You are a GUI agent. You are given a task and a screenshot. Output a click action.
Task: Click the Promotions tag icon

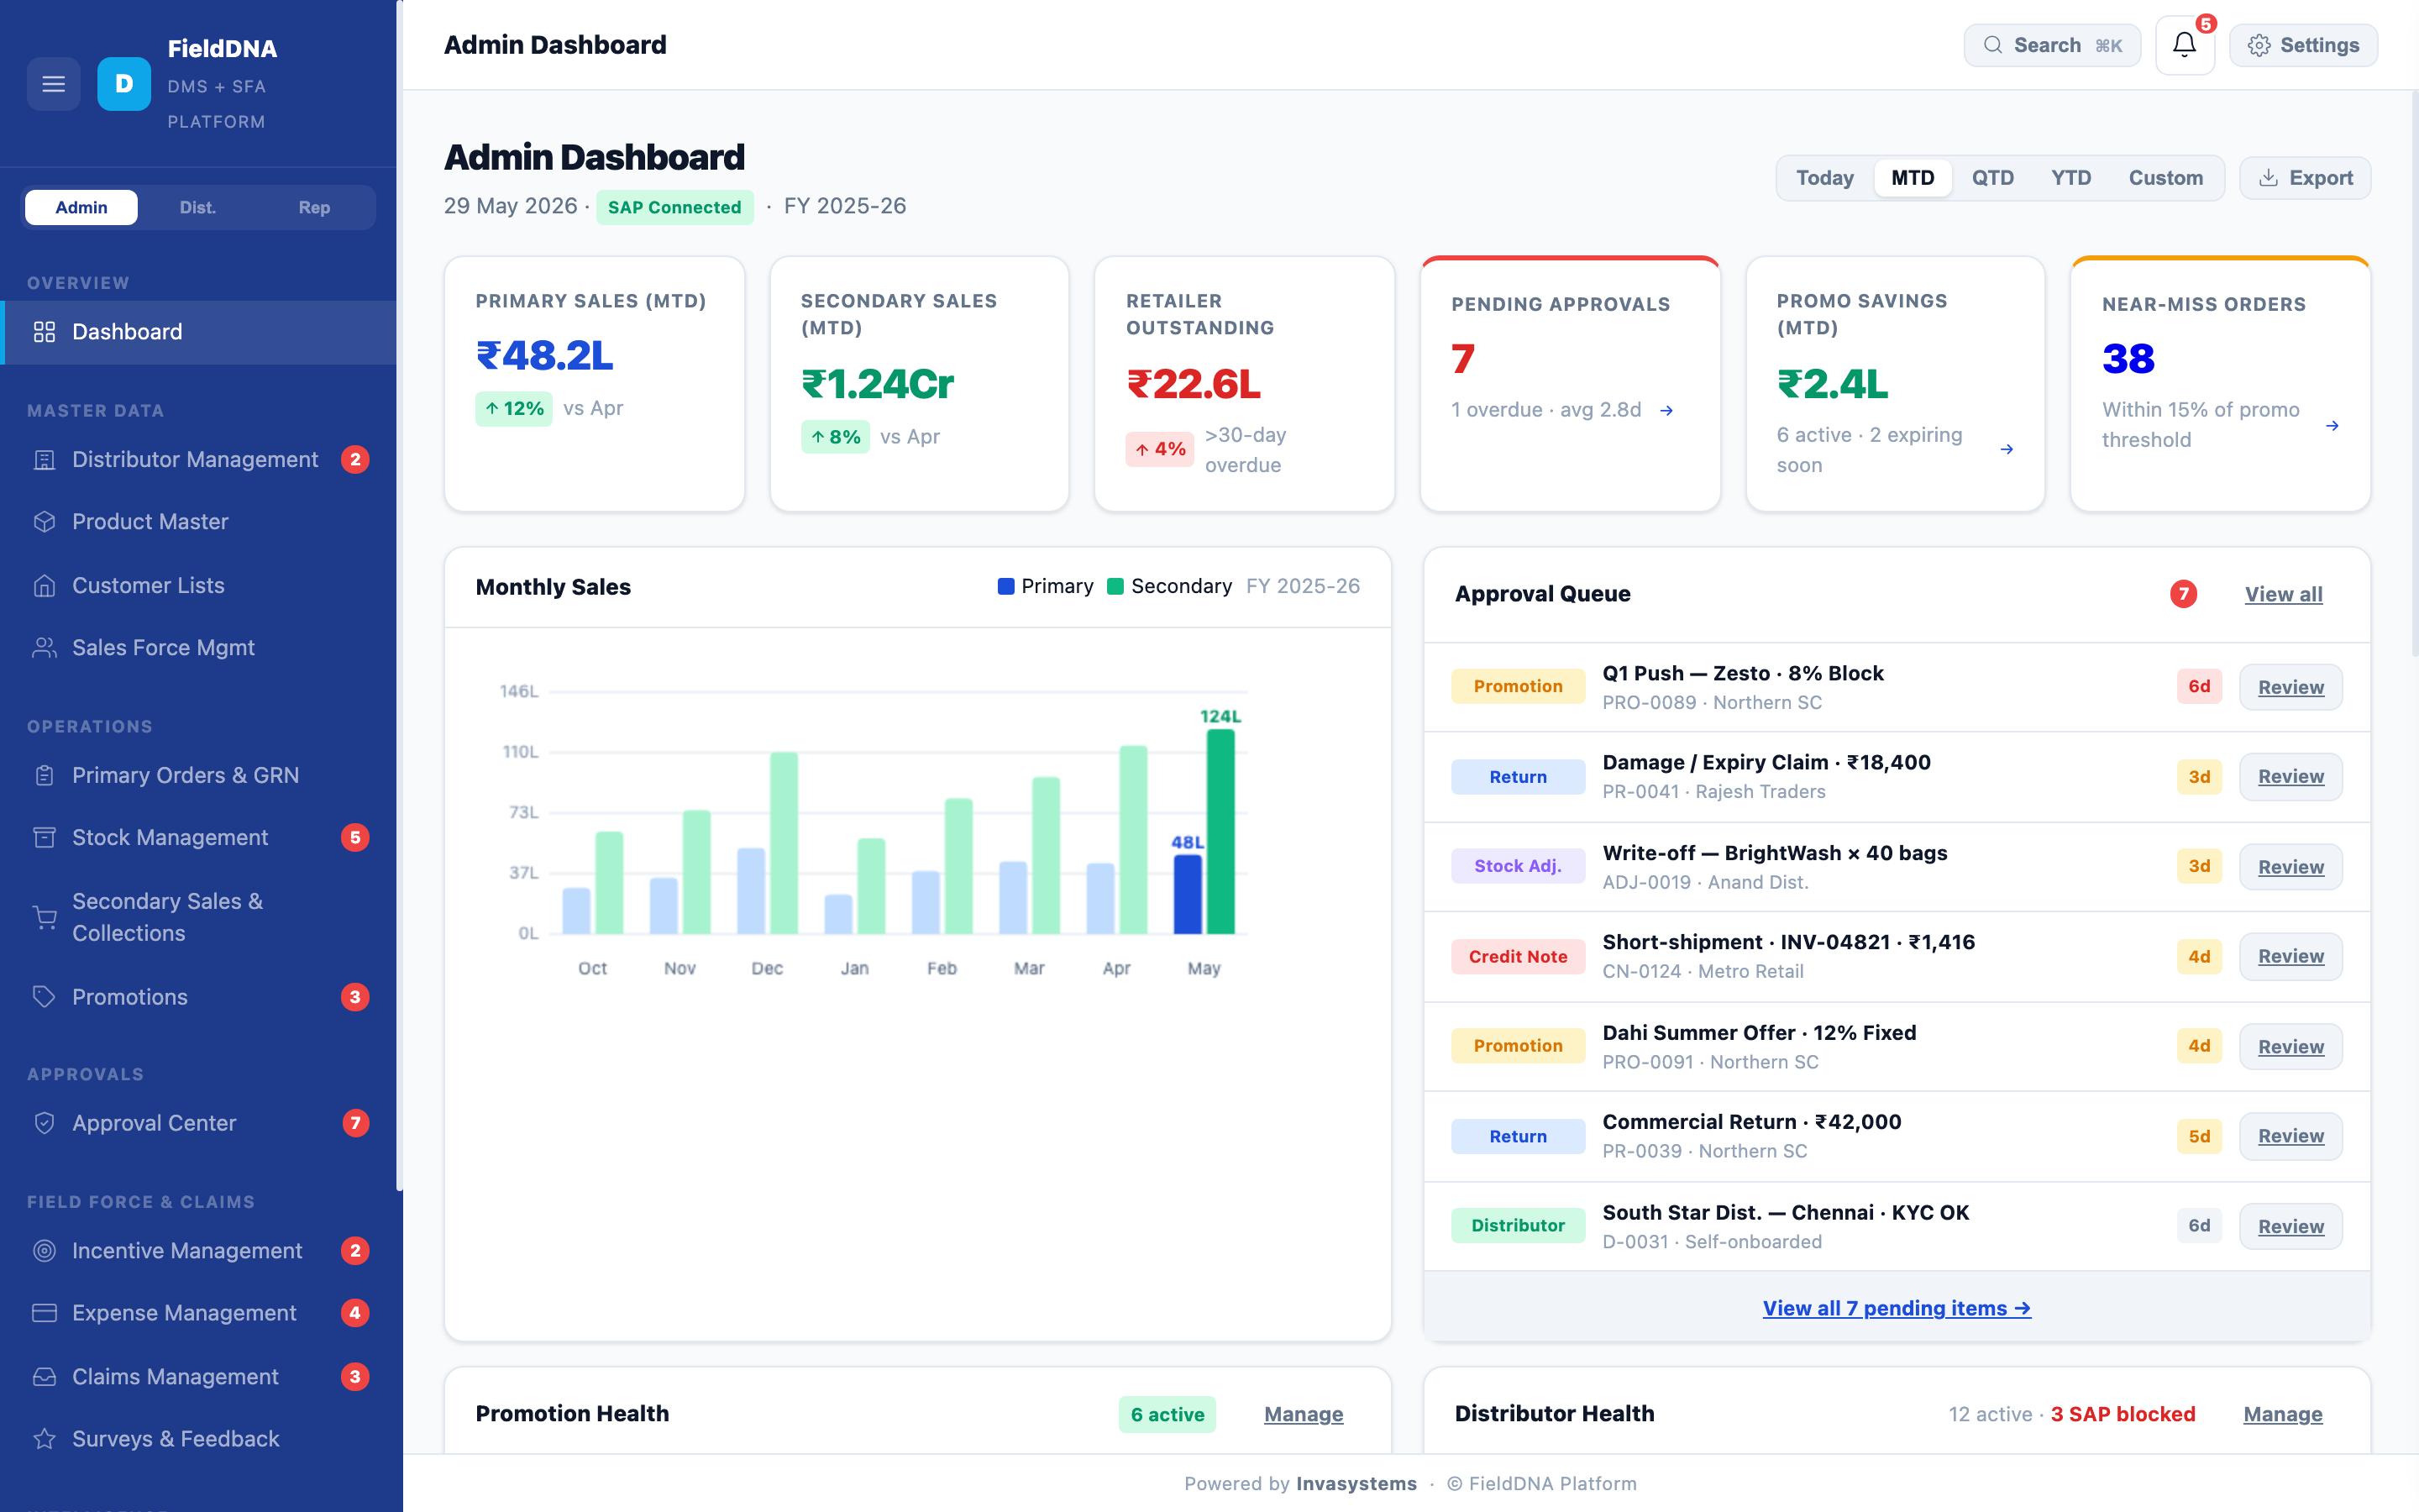pos(44,997)
